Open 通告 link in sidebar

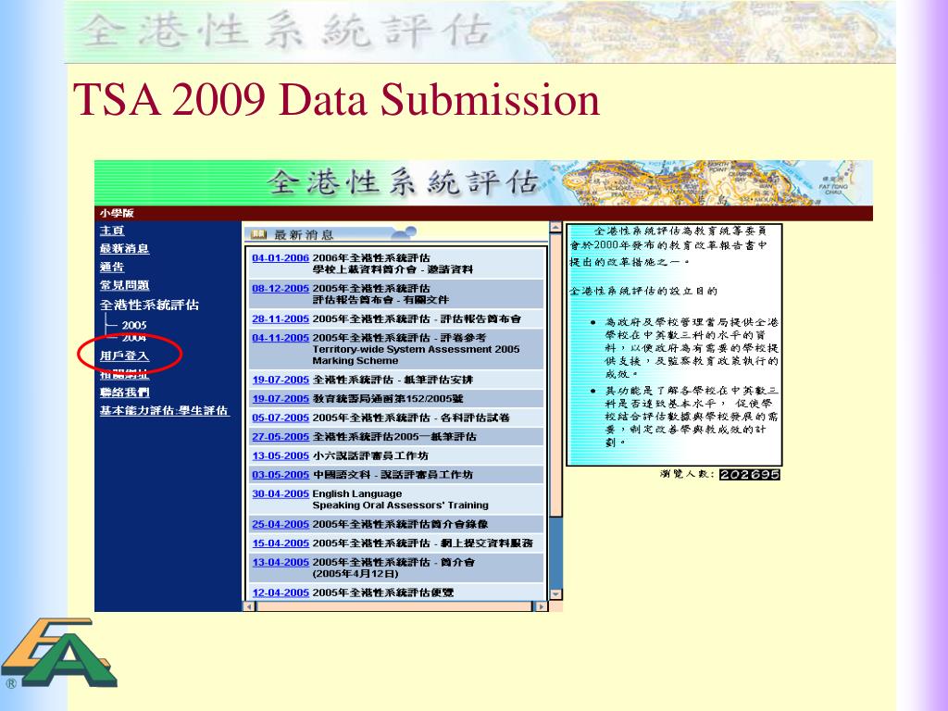pyautogui.click(x=112, y=267)
